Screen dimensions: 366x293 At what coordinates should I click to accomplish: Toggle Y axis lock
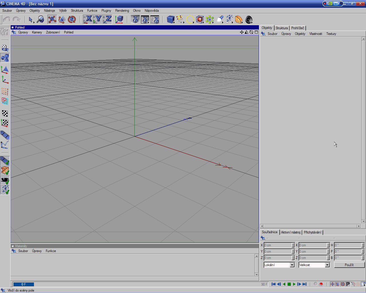point(98,19)
